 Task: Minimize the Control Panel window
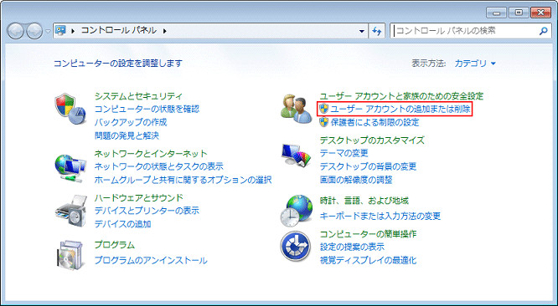pos(497,13)
